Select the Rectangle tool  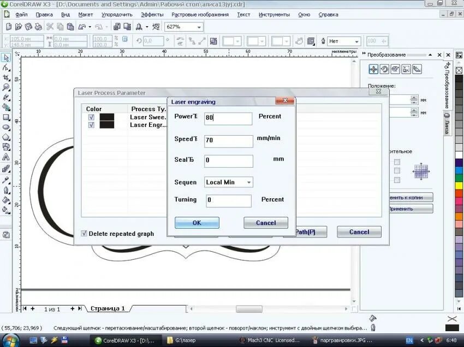coord(6,118)
